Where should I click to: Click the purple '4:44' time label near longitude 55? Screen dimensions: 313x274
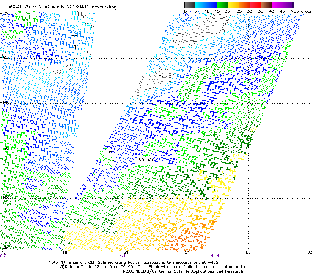215,256
